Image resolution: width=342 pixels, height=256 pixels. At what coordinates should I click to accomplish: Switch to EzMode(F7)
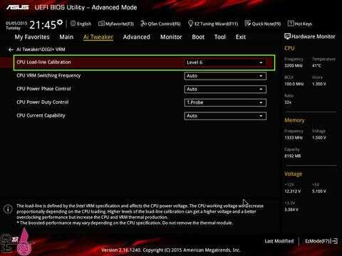[321, 241]
